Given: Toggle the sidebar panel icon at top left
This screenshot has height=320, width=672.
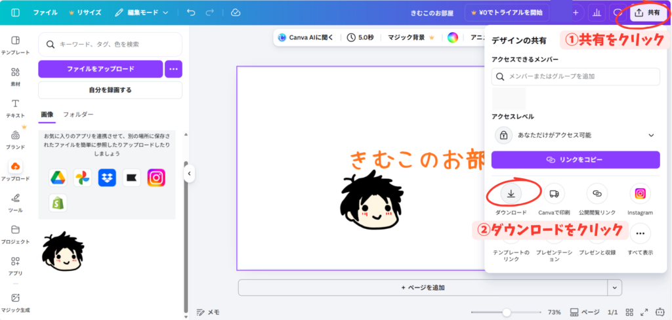Looking at the screenshot, I should tap(16, 12).
